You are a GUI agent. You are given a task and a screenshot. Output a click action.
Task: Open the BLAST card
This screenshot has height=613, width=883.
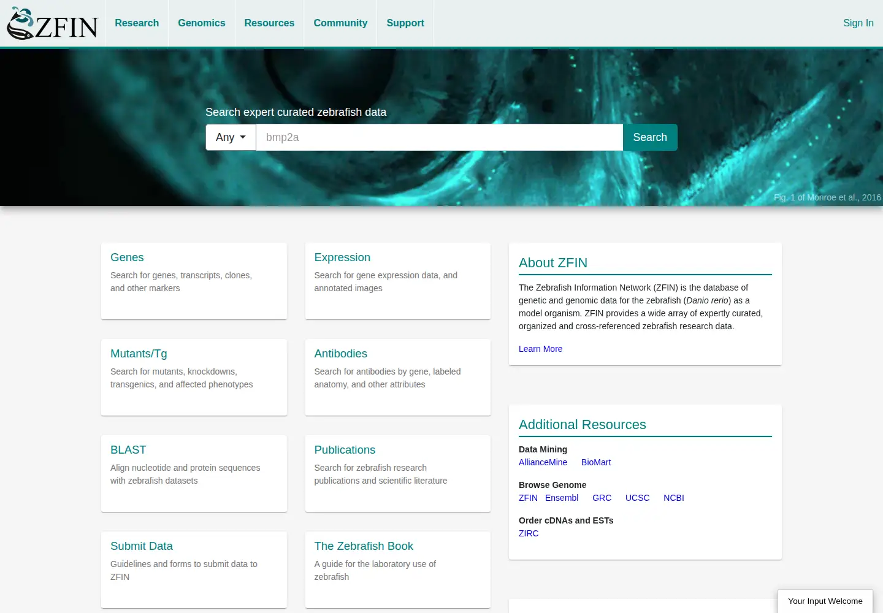click(x=194, y=473)
